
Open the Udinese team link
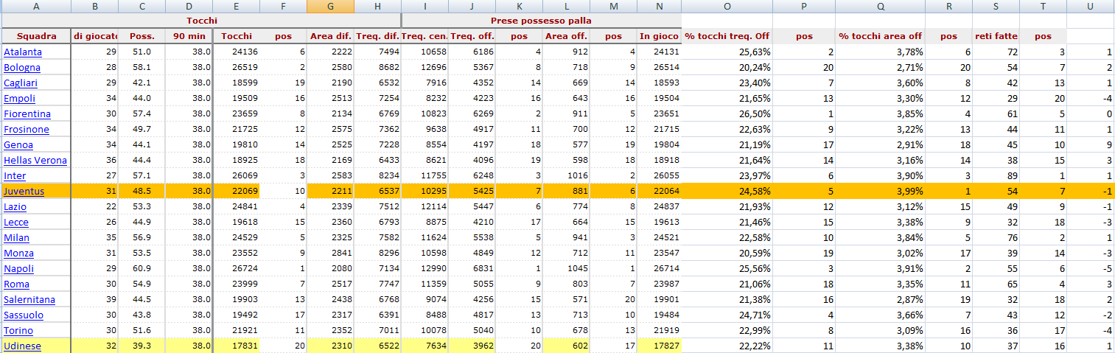coord(22,346)
